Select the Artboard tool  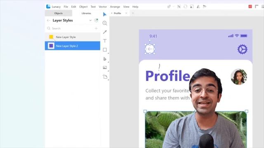tap(105, 77)
